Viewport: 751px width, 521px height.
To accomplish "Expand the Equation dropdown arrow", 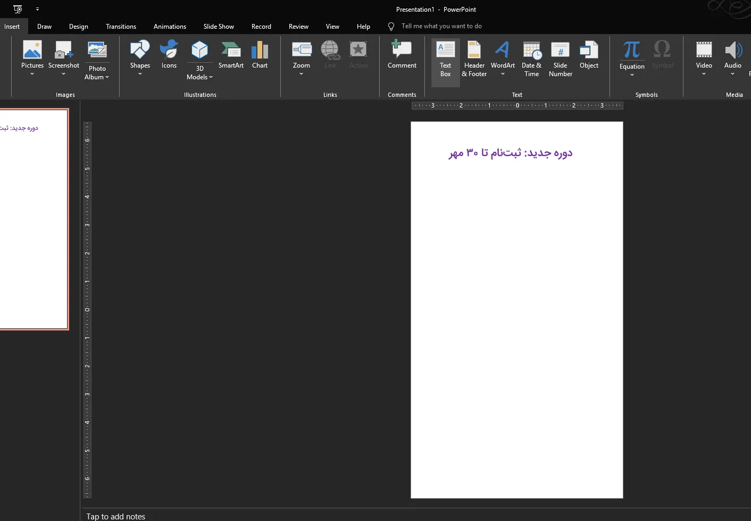I will click(x=632, y=75).
